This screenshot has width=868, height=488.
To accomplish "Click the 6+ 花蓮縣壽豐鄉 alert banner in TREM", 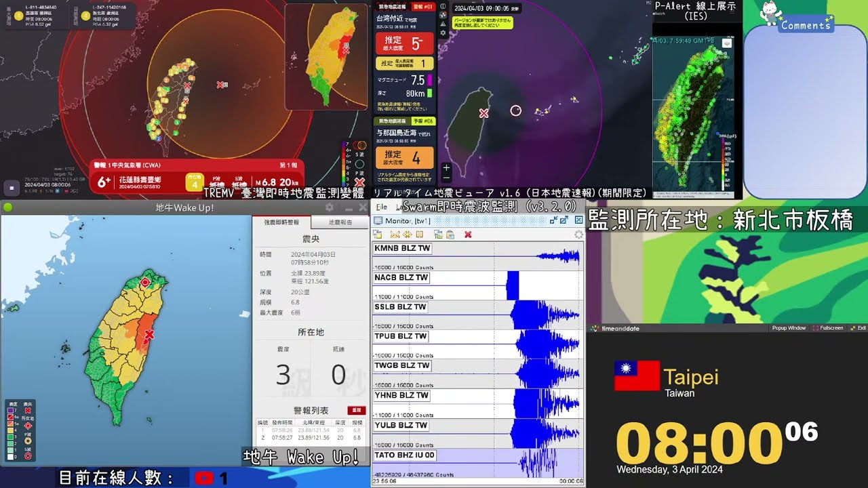I will [x=197, y=176].
